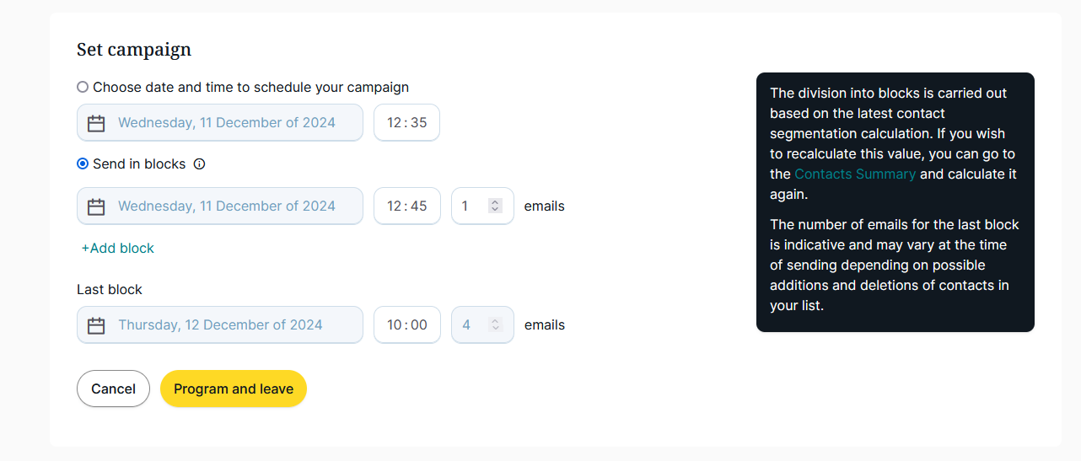Click the spinner arrows on the first block's emails count

(496, 206)
